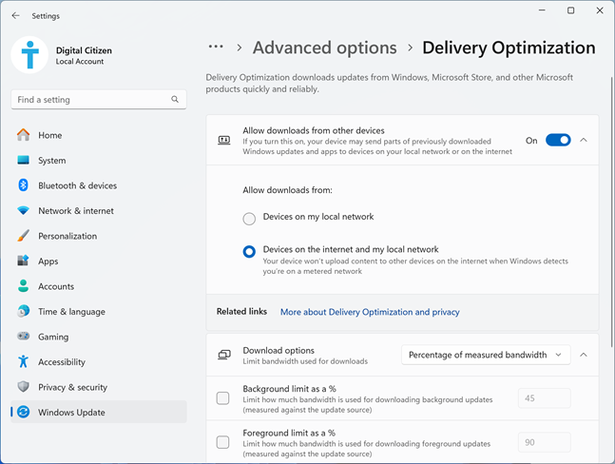Screen dimensions: 615x464
Task: Click the Gaming controller icon
Action: [x=24, y=337]
